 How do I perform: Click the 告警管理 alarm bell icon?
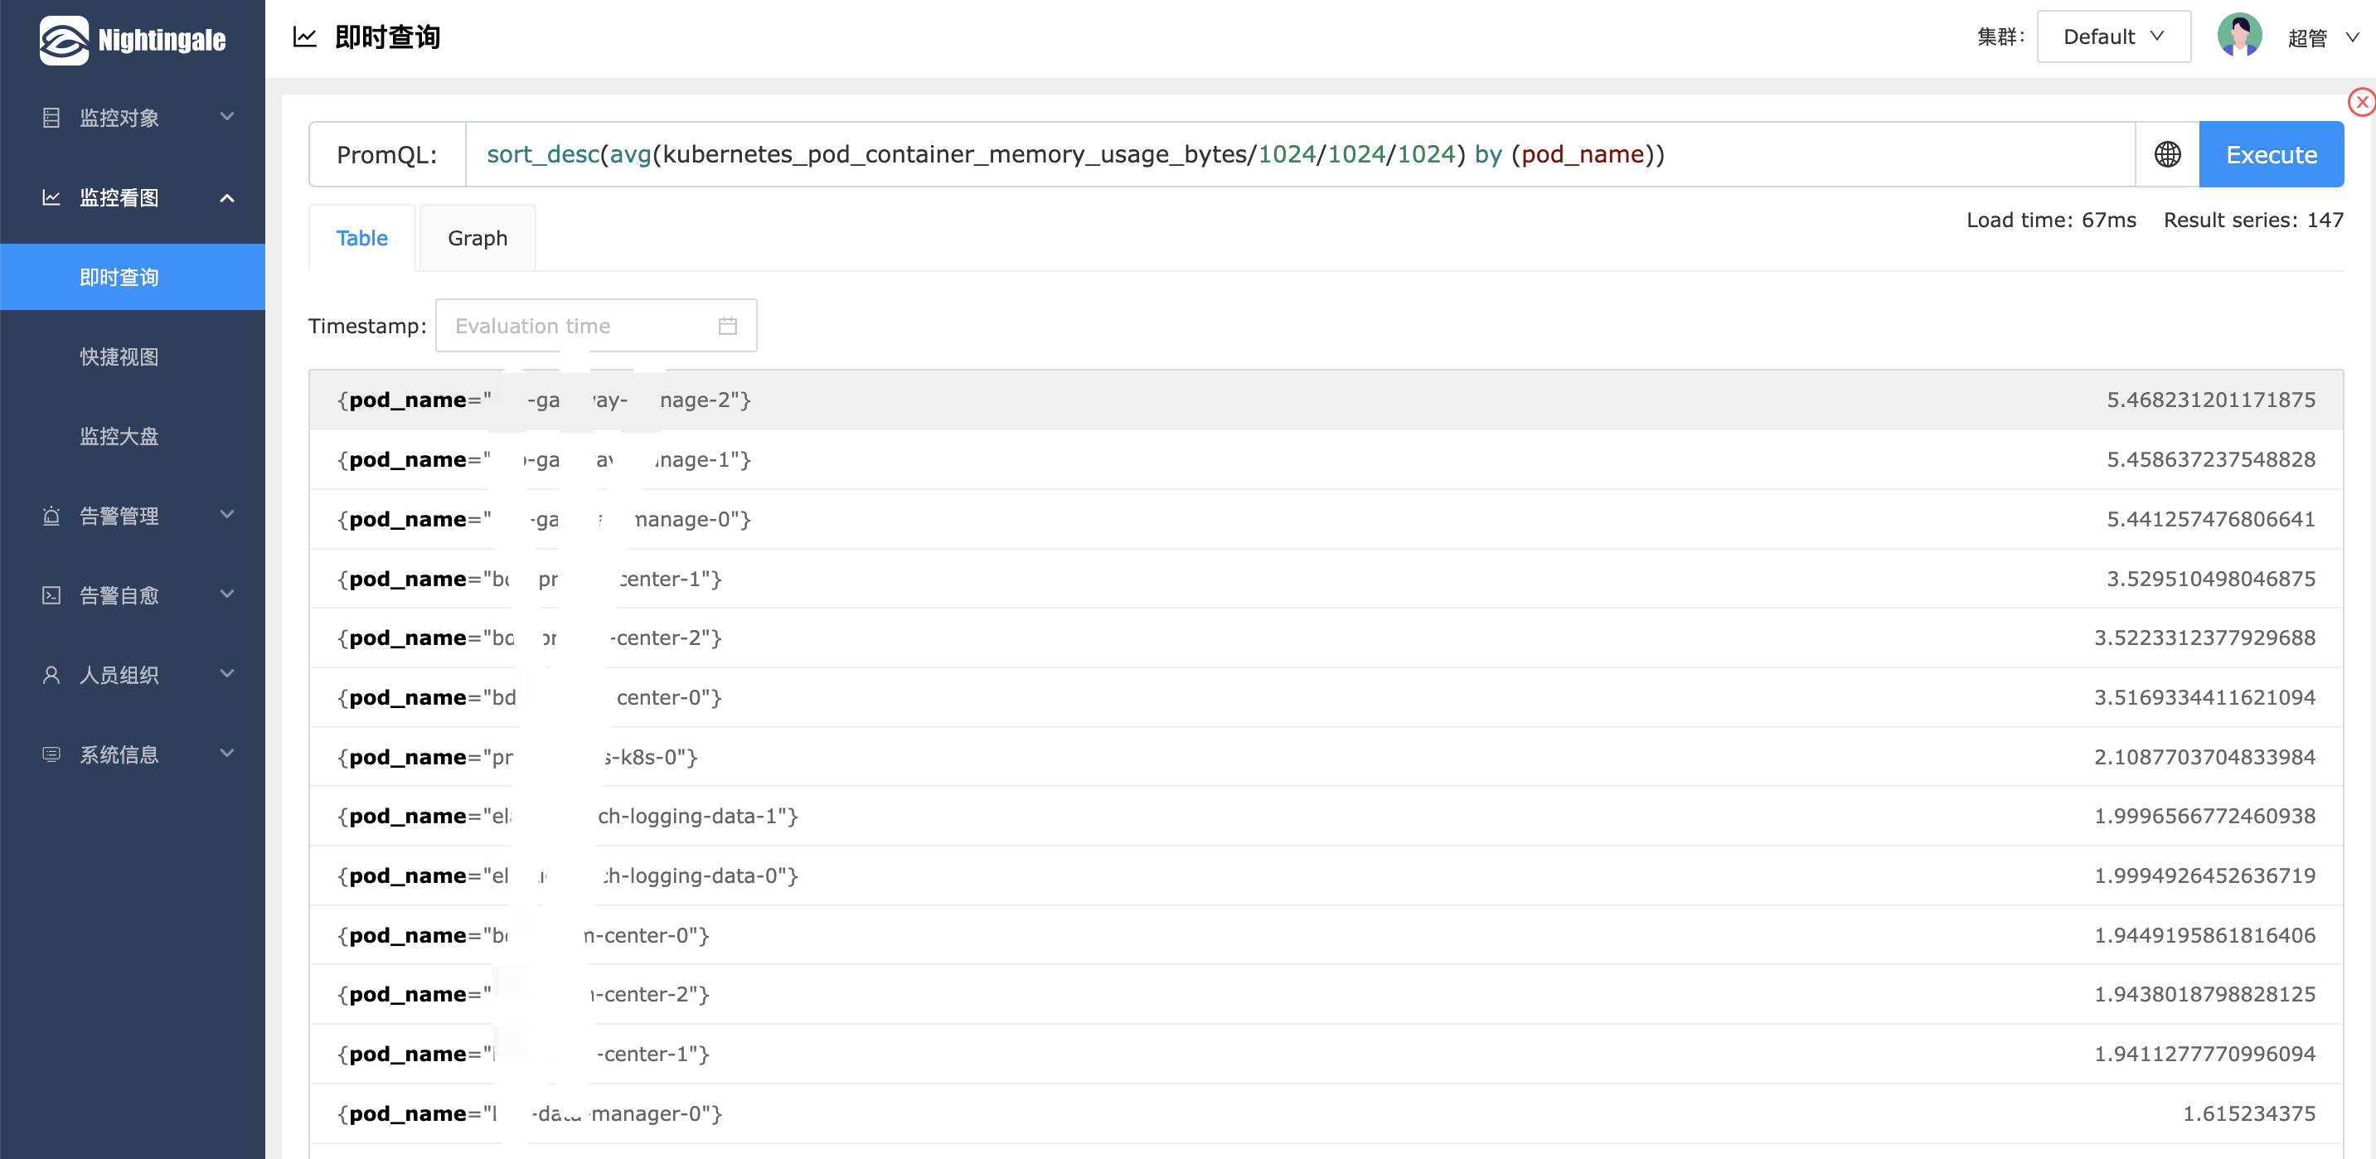(x=51, y=516)
